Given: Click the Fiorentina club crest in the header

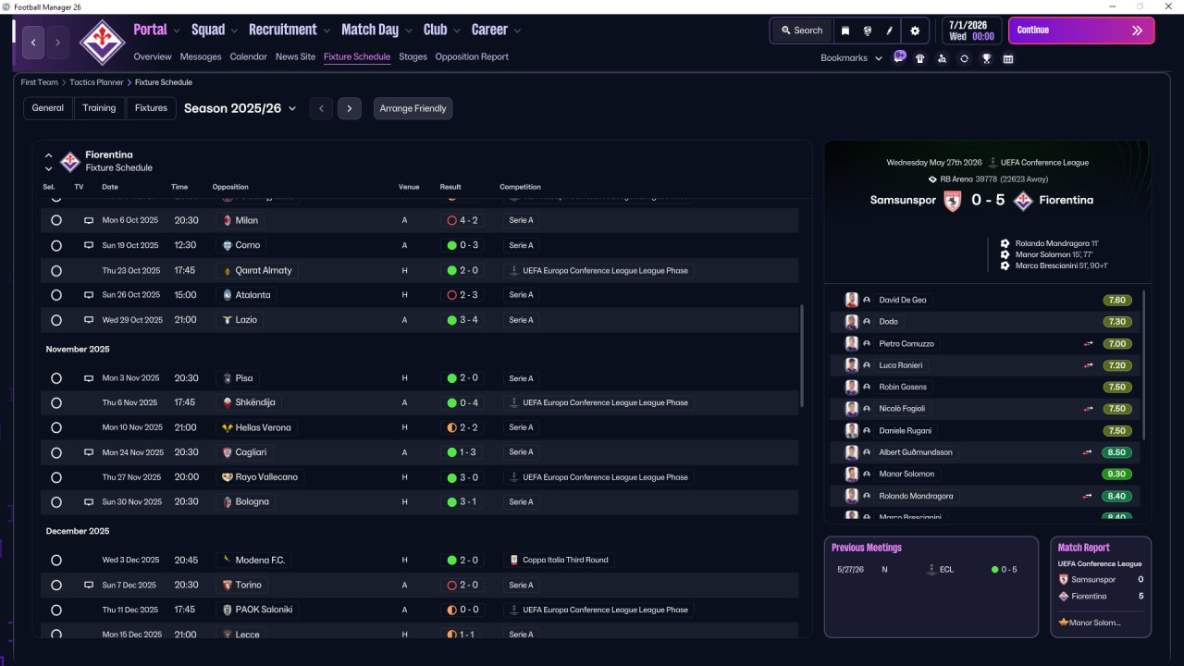Looking at the screenshot, I should tap(102, 42).
